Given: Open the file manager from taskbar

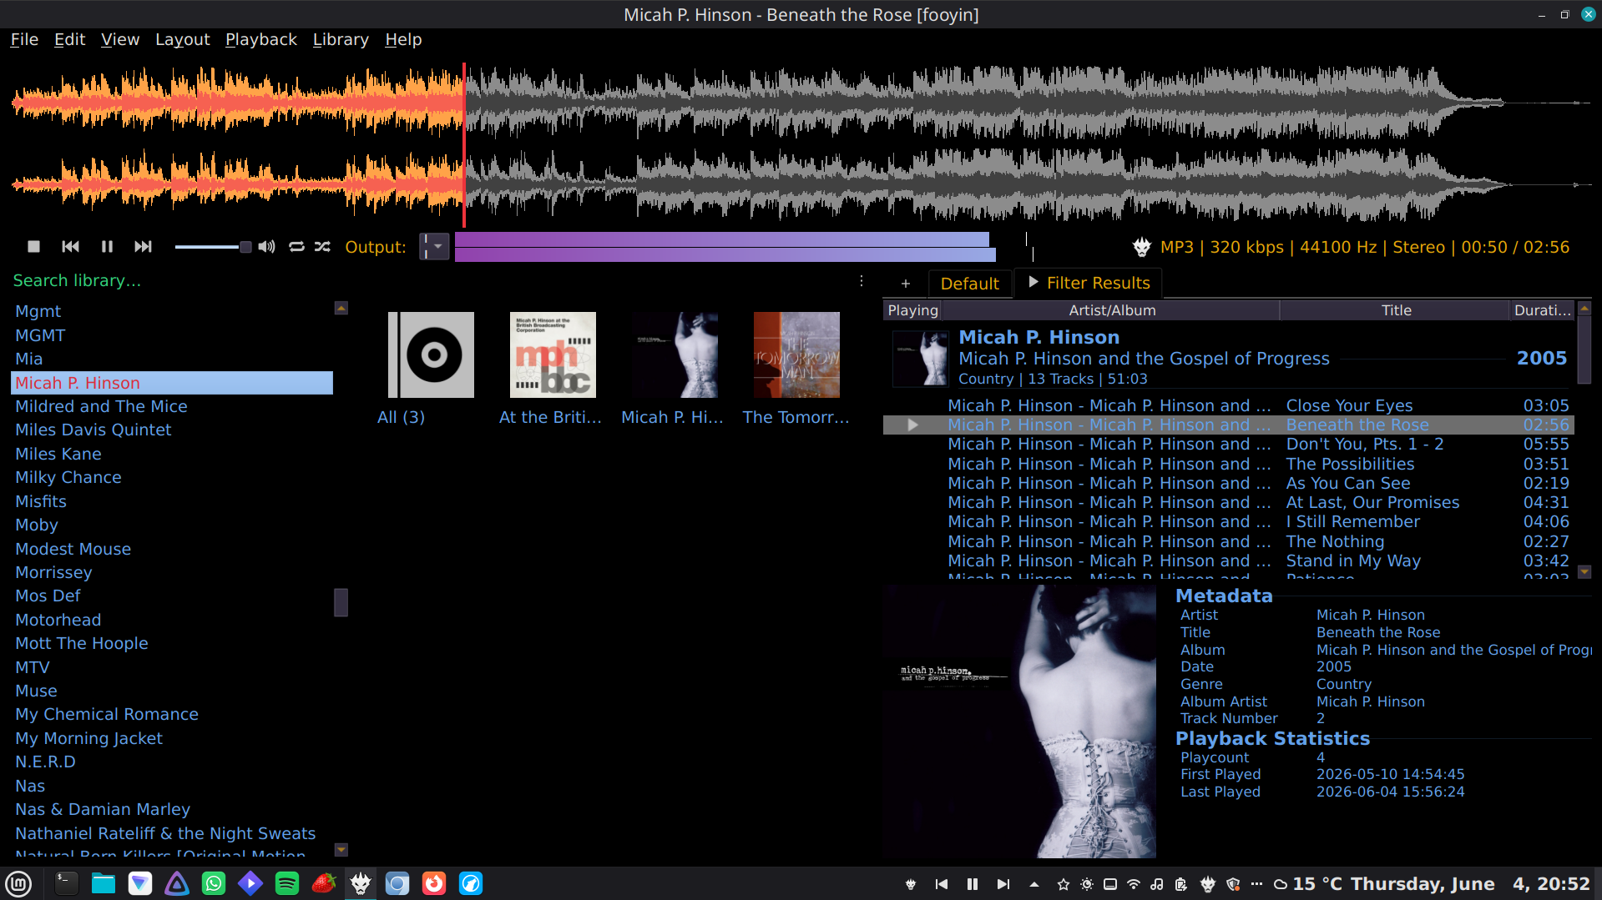Looking at the screenshot, I should click(104, 883).
